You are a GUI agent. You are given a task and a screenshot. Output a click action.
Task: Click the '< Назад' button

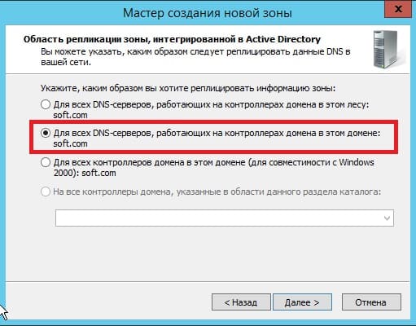[x=241, y=302]
